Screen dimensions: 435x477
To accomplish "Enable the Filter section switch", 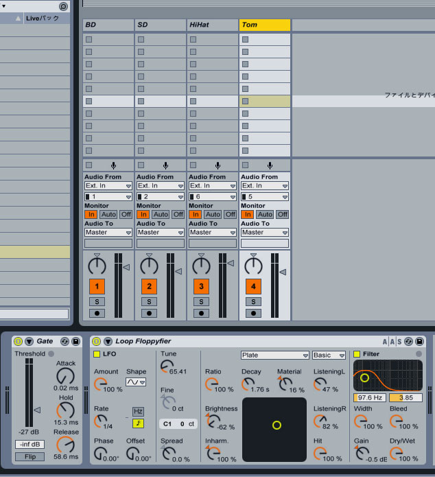I will (x=357, y=354).
